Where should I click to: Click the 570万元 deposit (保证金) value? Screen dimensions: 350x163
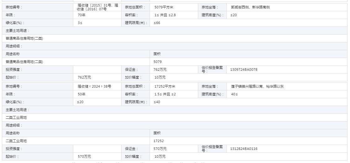(160, 149)
